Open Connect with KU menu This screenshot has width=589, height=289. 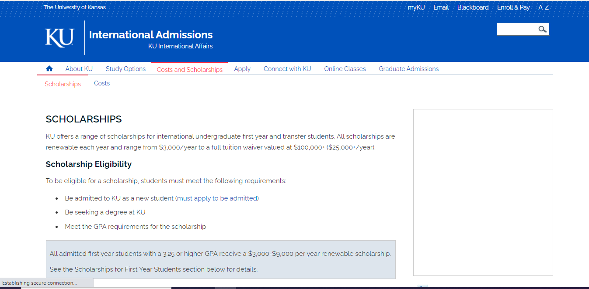(x=287, y=69)
